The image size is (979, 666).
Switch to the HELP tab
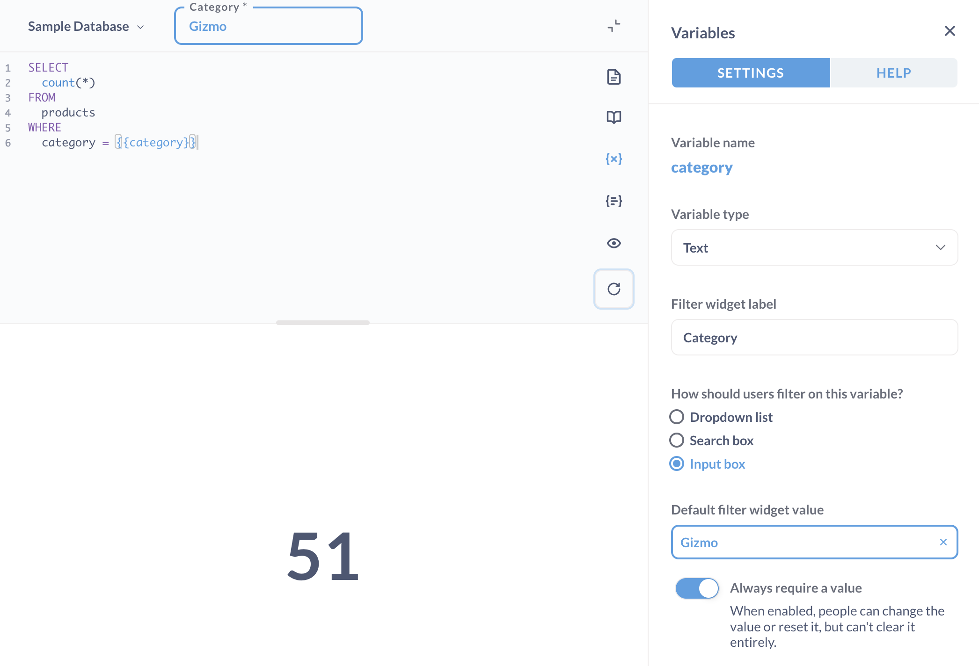[x=893, y=72]
